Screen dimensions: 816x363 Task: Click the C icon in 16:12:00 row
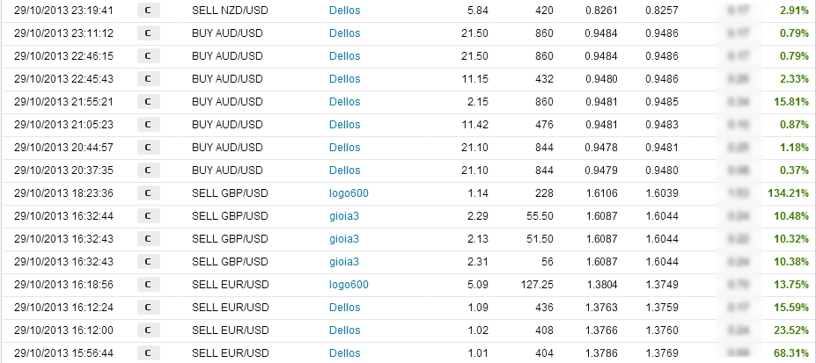[148, 330]
